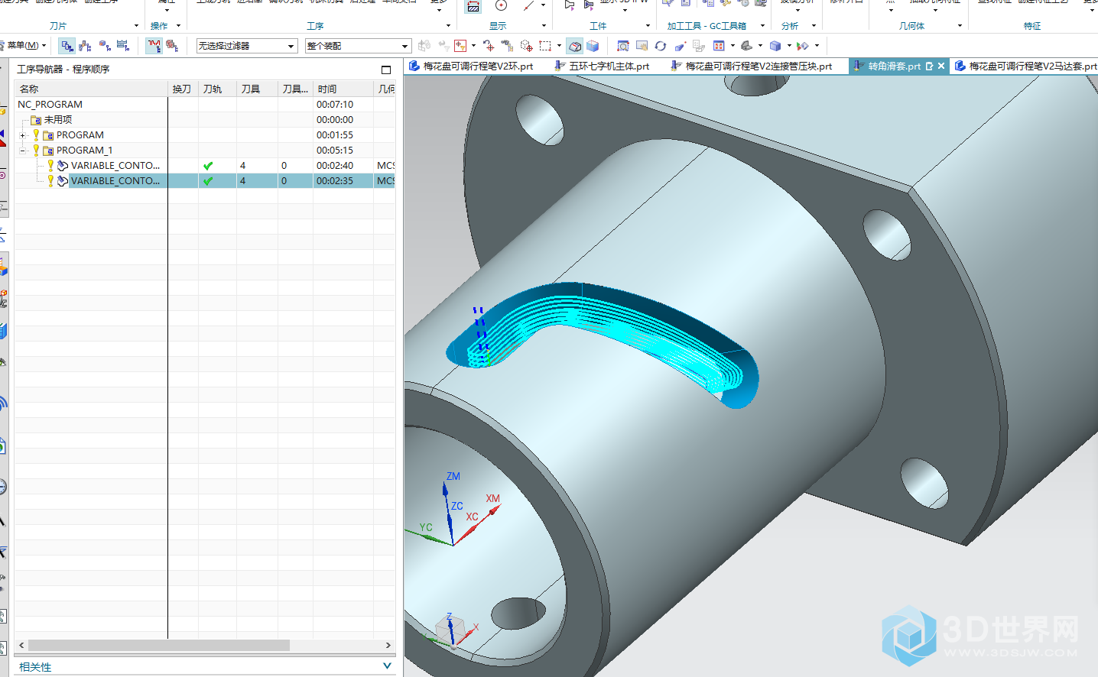Screen dimensions: 1098x677
Task: Undock the 转角滑套.prt tab window
Action: pyautogui.click(x=929, y=66)
